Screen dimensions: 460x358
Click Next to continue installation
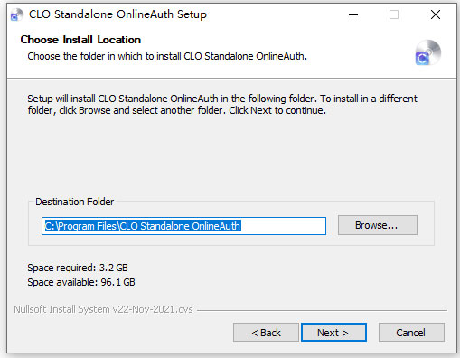[x=333, y=333]
